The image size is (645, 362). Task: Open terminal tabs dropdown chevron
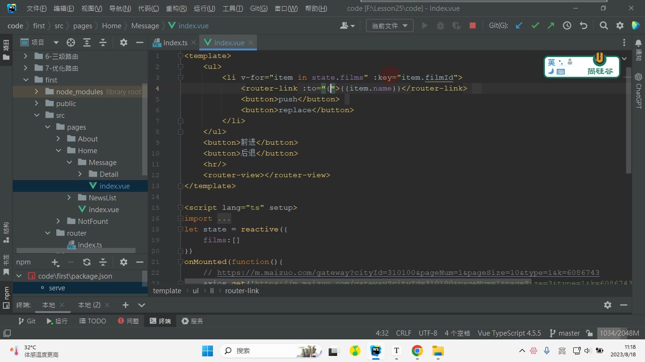coord(141,305)
